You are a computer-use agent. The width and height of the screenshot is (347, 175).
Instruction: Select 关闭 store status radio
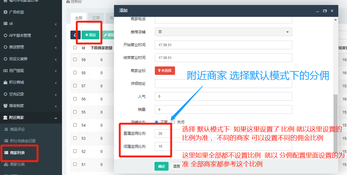pos(173,122)
